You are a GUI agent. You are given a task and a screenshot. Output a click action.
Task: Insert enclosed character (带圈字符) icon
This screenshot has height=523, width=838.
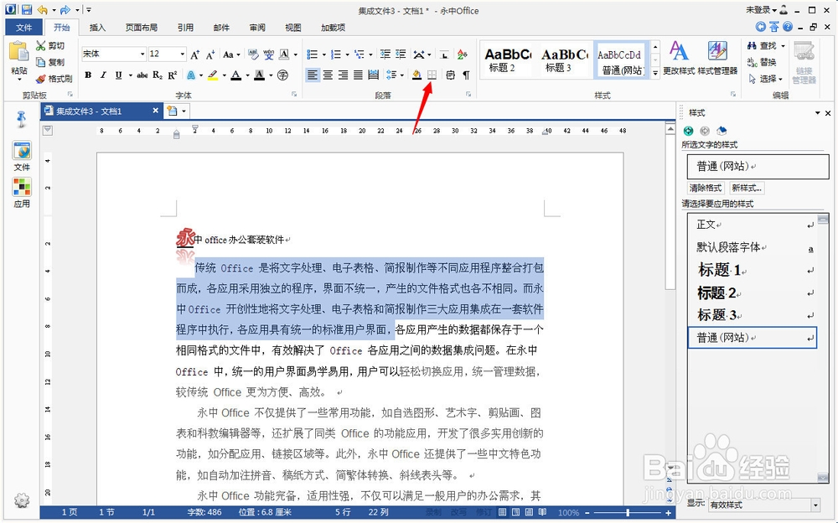282,75
